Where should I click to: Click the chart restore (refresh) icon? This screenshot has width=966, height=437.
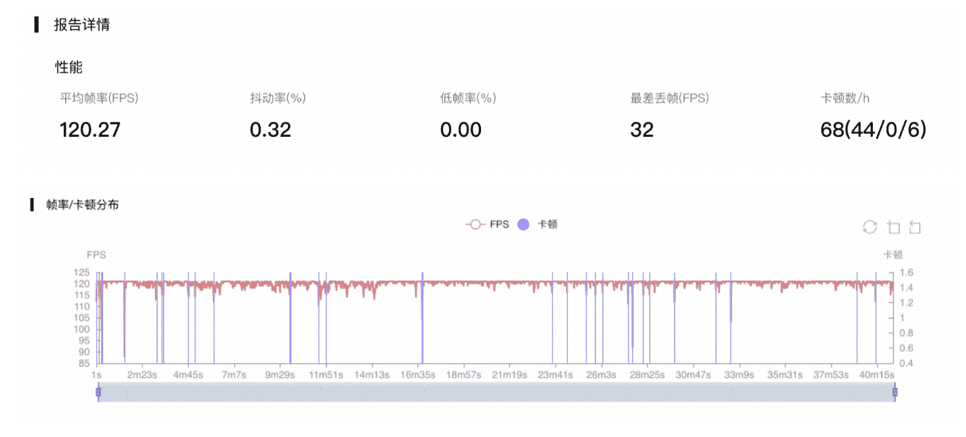(870, 227)
